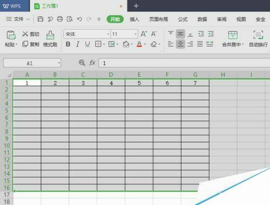
Task: Toggle Underline formatting
Action: [x=87, y=44]
